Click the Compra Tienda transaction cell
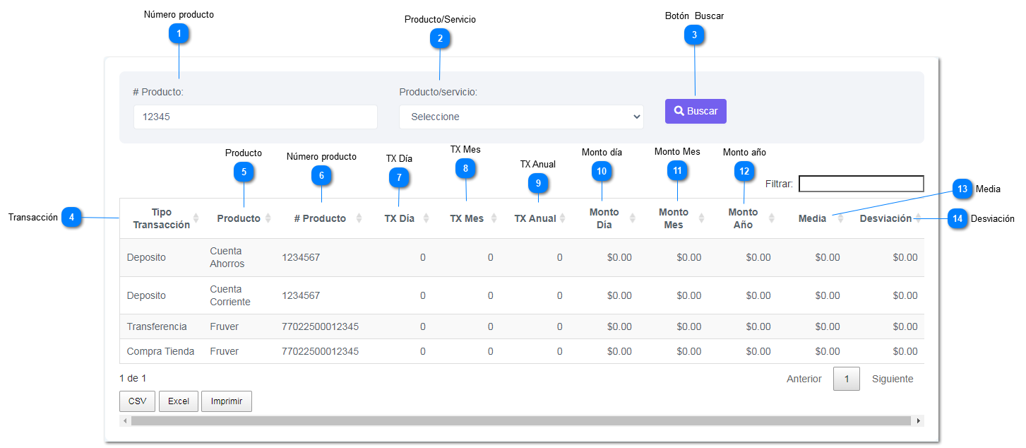 160,351
